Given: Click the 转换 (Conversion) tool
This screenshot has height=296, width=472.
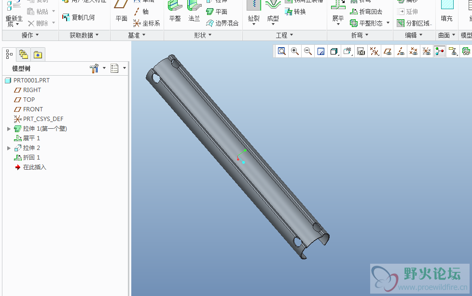Looking at the screenshot, I should 295,12.
